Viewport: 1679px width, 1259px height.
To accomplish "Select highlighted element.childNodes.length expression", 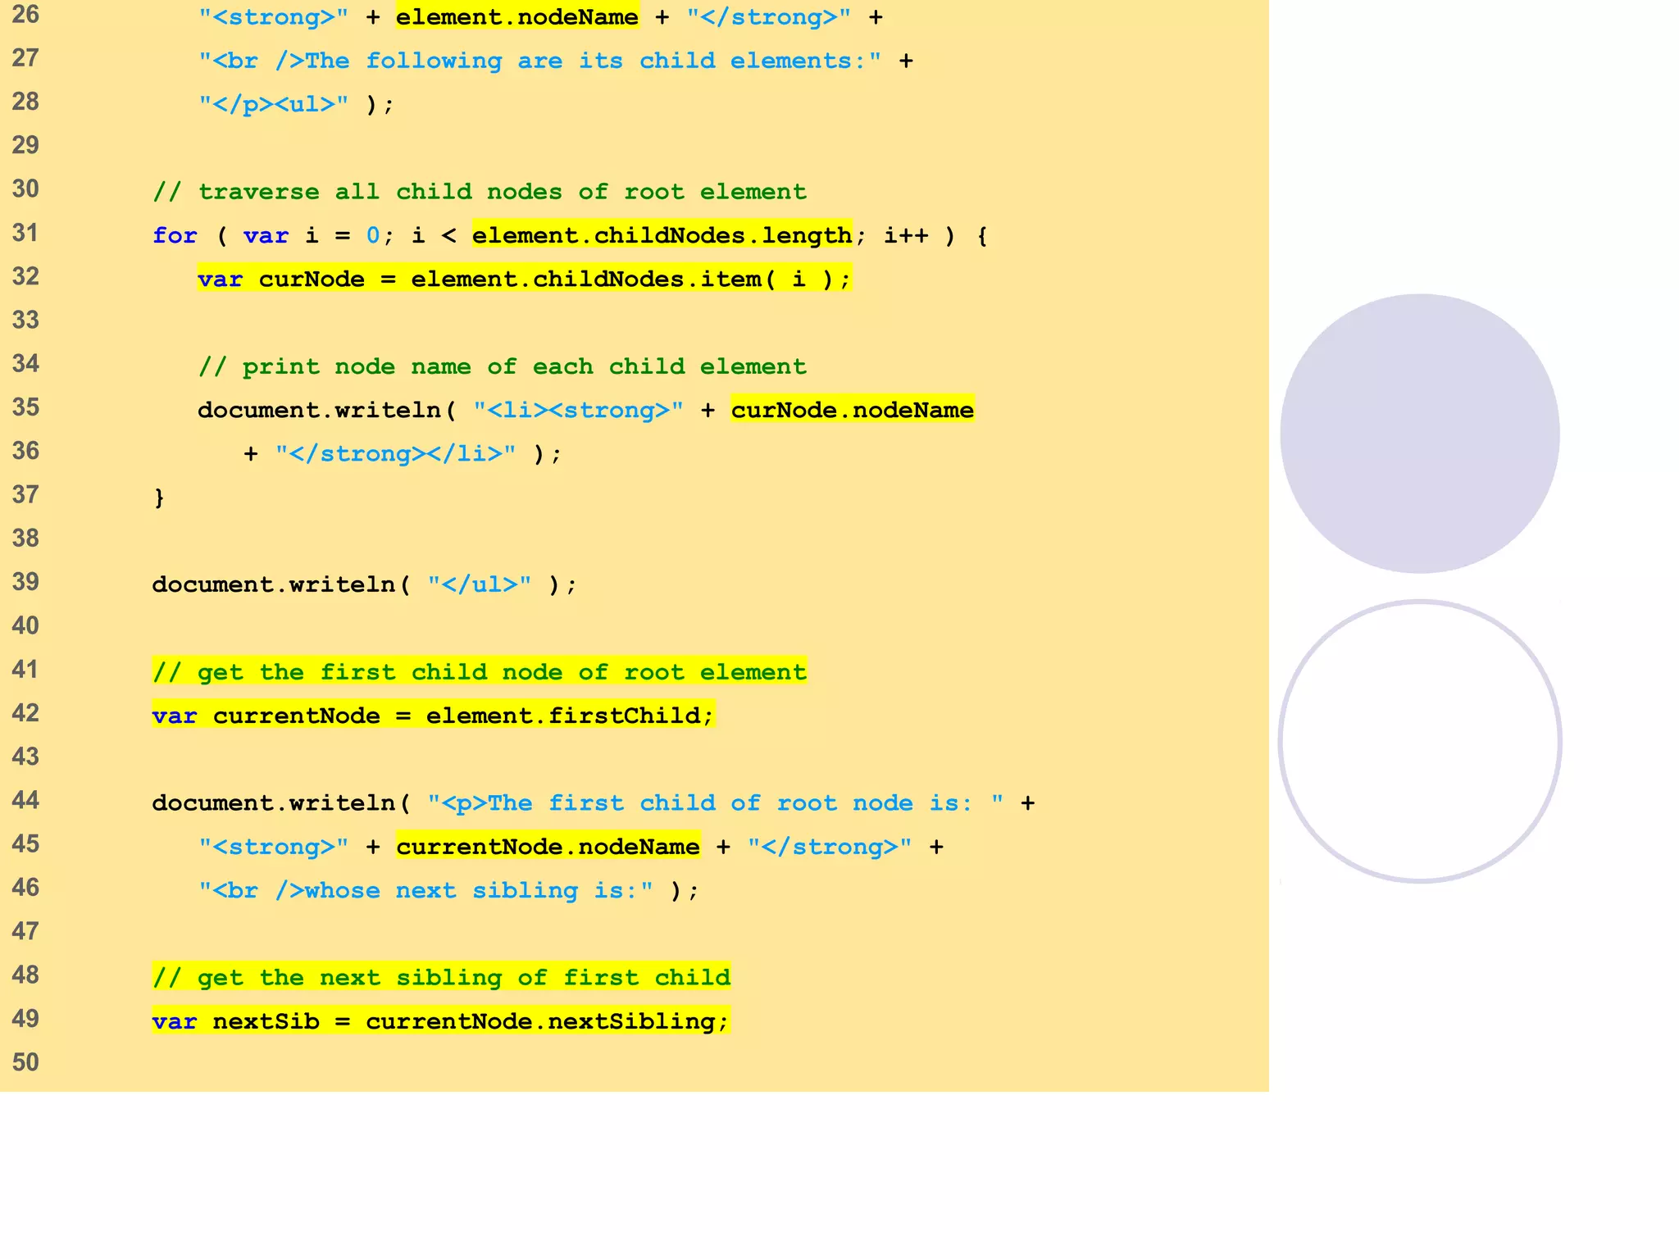I will pyautogui.click(x=662, y=235).
